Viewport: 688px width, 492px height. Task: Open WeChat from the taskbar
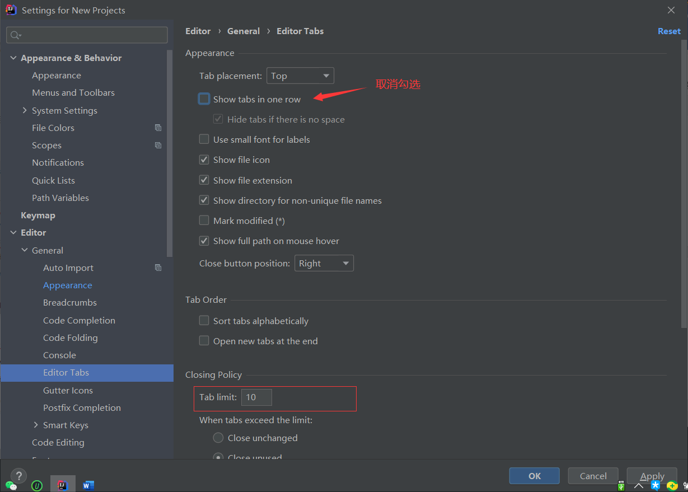pos(11,486)
